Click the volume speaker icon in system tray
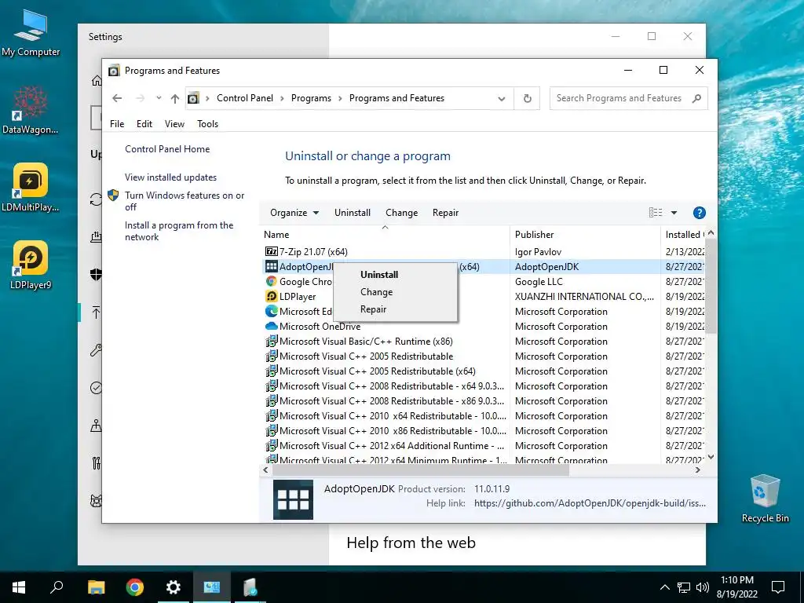 703,587
